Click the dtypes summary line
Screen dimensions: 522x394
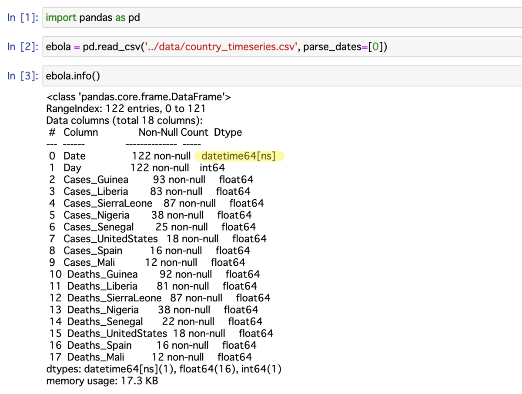click(164, 369)
